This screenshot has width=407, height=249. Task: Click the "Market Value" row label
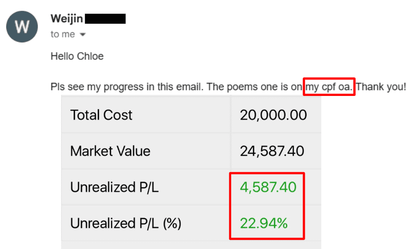coord(110,151)
